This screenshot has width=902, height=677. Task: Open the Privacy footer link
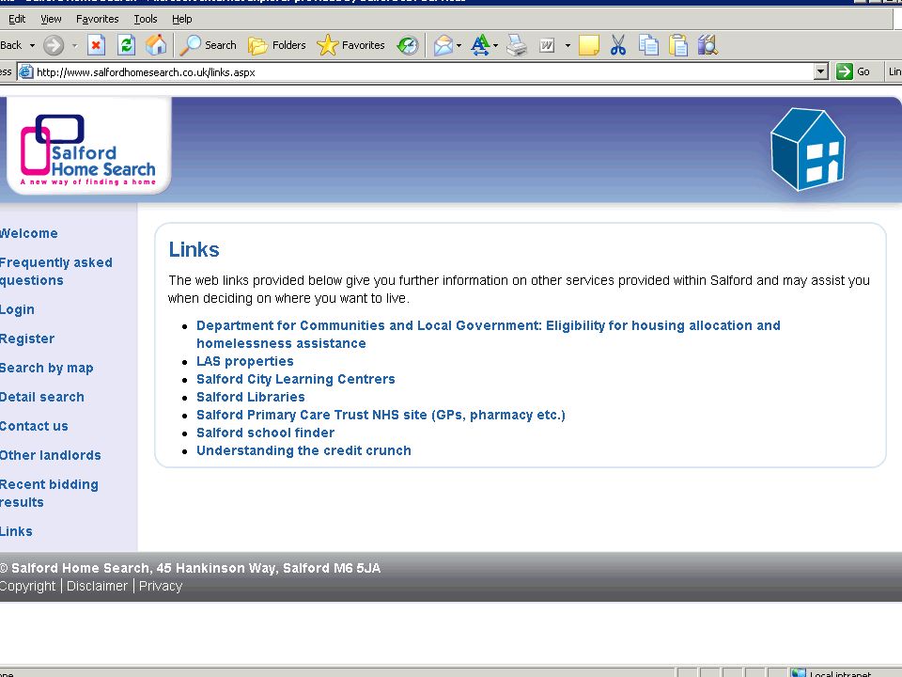[x=161, y=586]
